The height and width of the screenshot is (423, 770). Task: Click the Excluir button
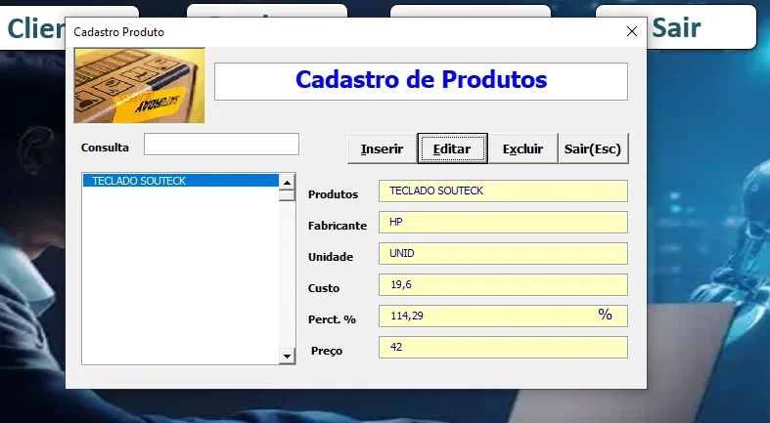[522, 148]
